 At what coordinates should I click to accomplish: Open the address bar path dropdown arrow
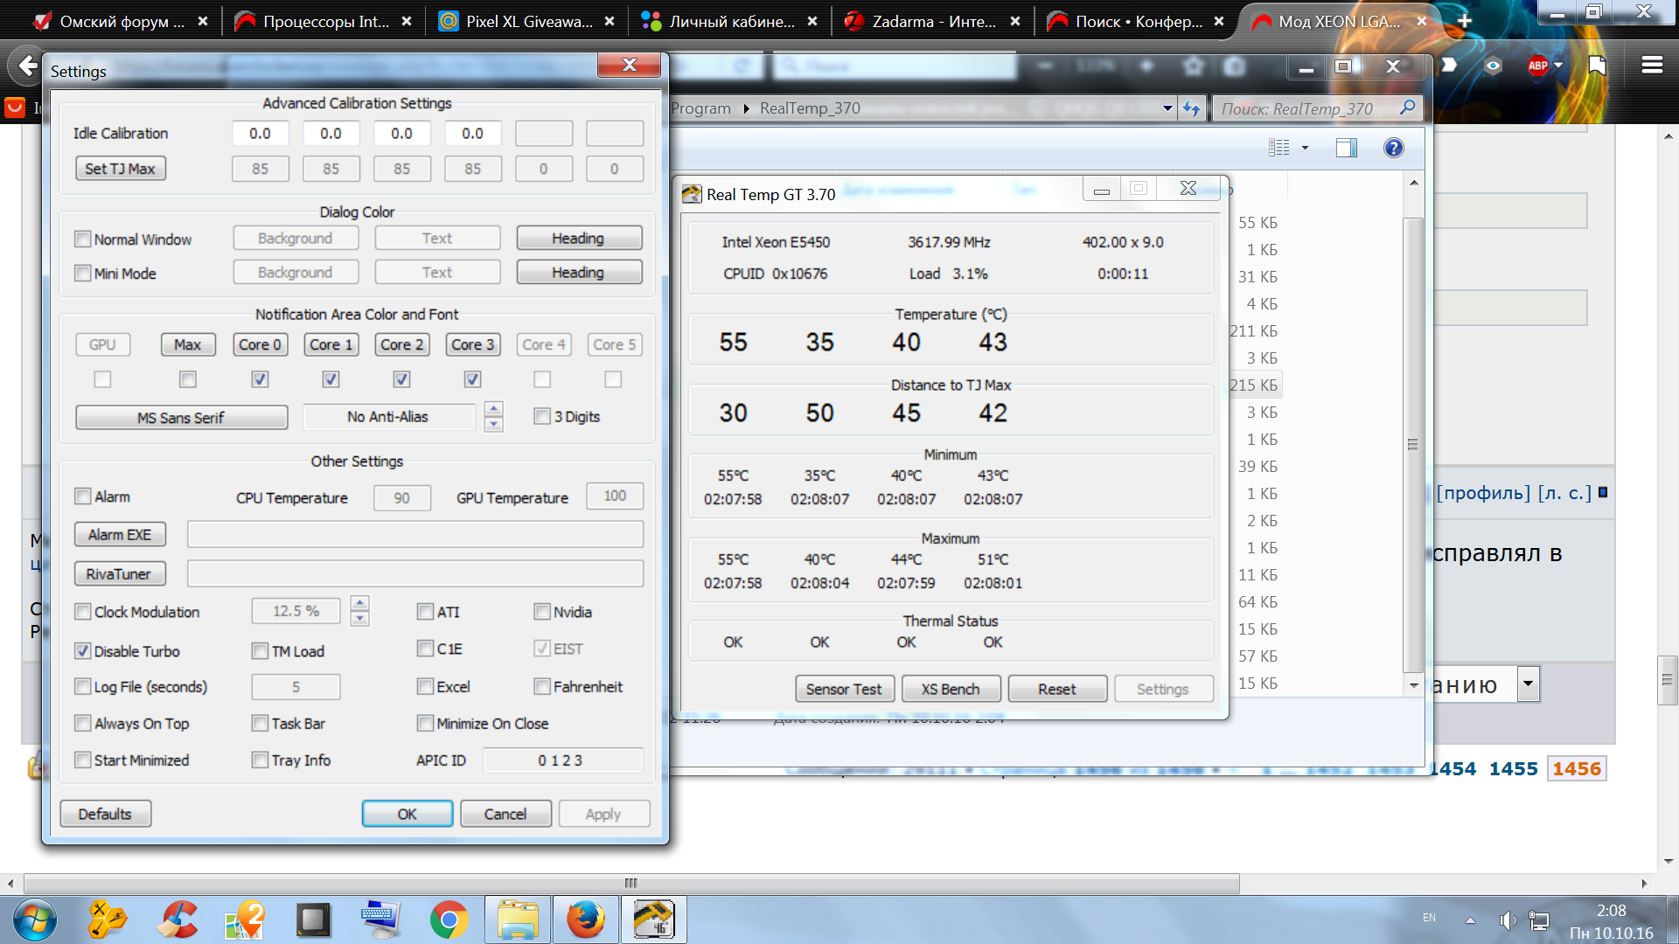(x=1167, y=108)
